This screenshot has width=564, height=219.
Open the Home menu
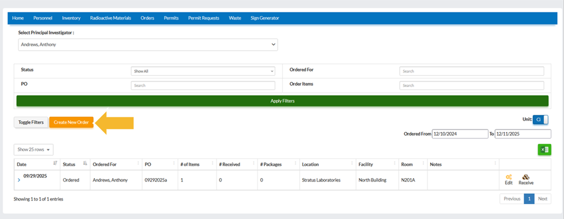click(18, 18)
